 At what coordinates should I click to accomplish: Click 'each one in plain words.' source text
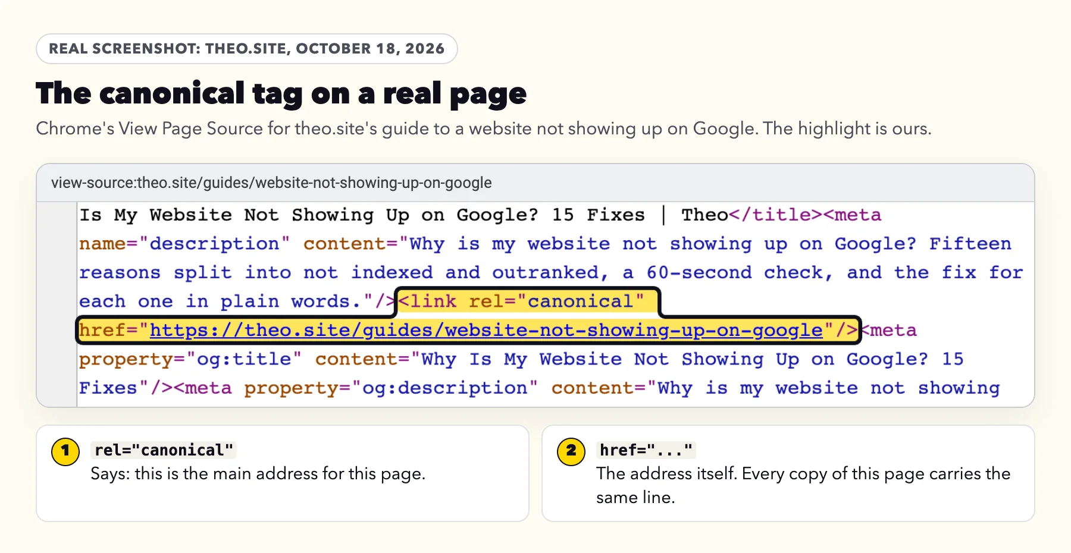[220, 301]
